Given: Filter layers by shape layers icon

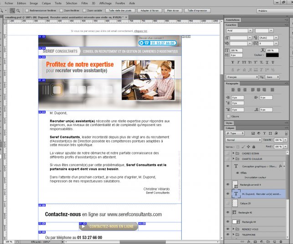Looking at the screenshot, I should coord(270,133).
